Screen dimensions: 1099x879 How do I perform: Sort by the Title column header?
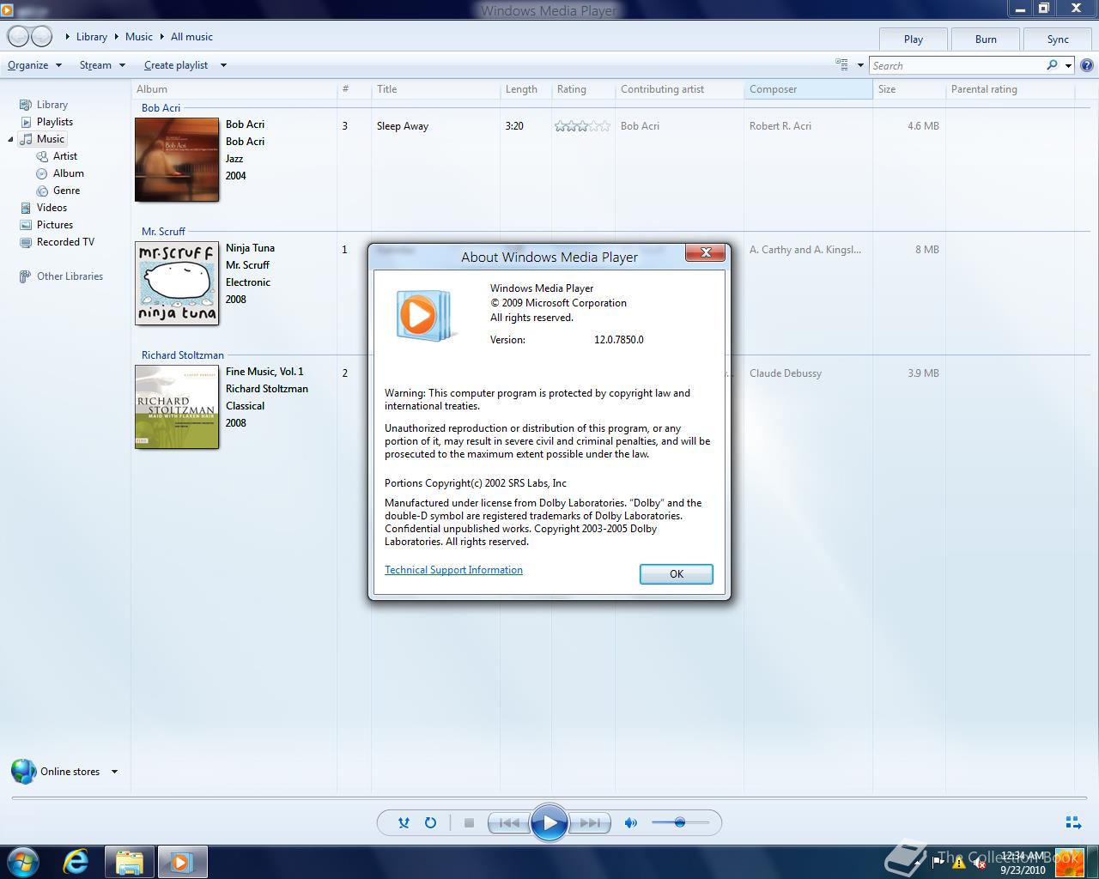pyautogui.click(x=435, y=89)
